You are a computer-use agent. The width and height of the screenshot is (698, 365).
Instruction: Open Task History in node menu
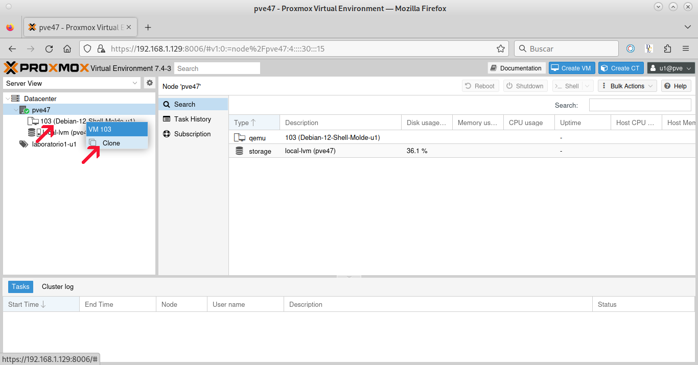click(193, 119)
